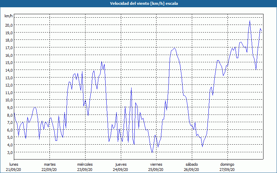Click the '7,0' y-axis value
The image size is (277, 173).
tap(10, 122)
